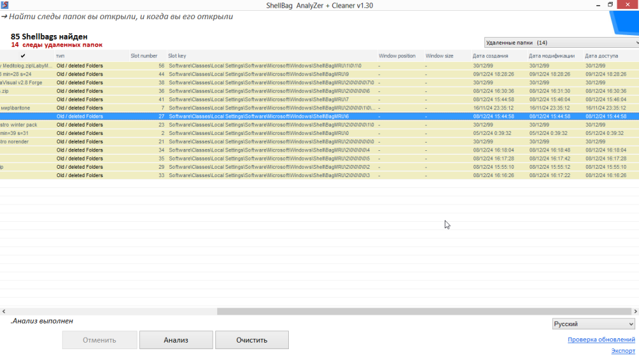Click the 'Очистить' button
The image size is (639, 358).
tap(252, 339)
